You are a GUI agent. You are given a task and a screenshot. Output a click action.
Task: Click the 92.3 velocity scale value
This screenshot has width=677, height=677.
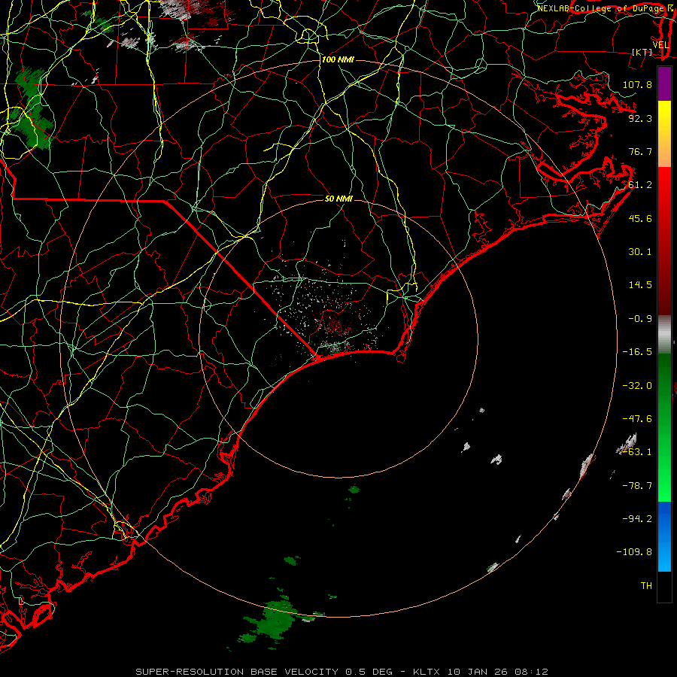pos(640,118)
